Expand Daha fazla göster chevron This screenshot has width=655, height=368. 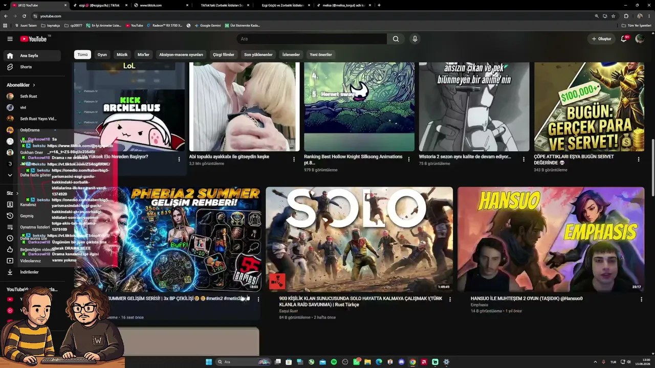10,175
